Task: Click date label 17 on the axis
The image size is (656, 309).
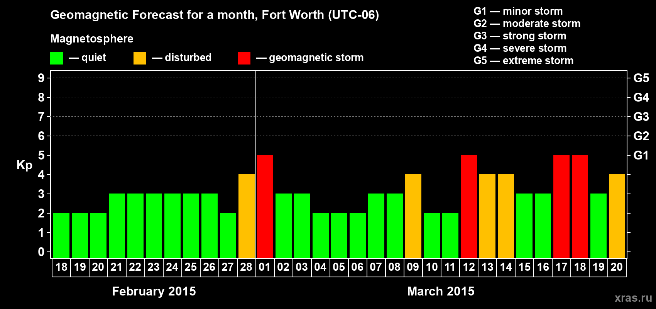Action: (x=561, y=267)
